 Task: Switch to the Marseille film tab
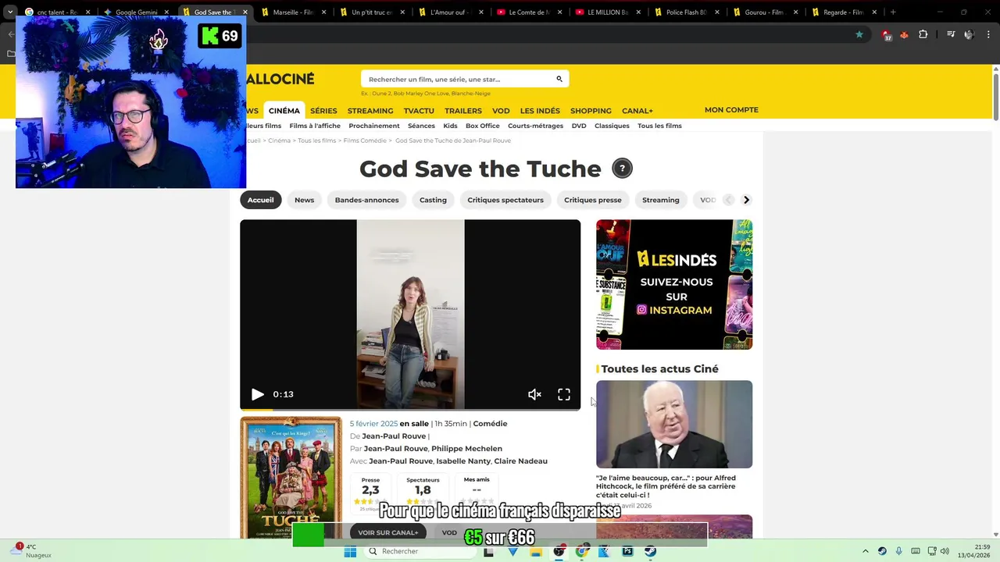tap(293, 12)
